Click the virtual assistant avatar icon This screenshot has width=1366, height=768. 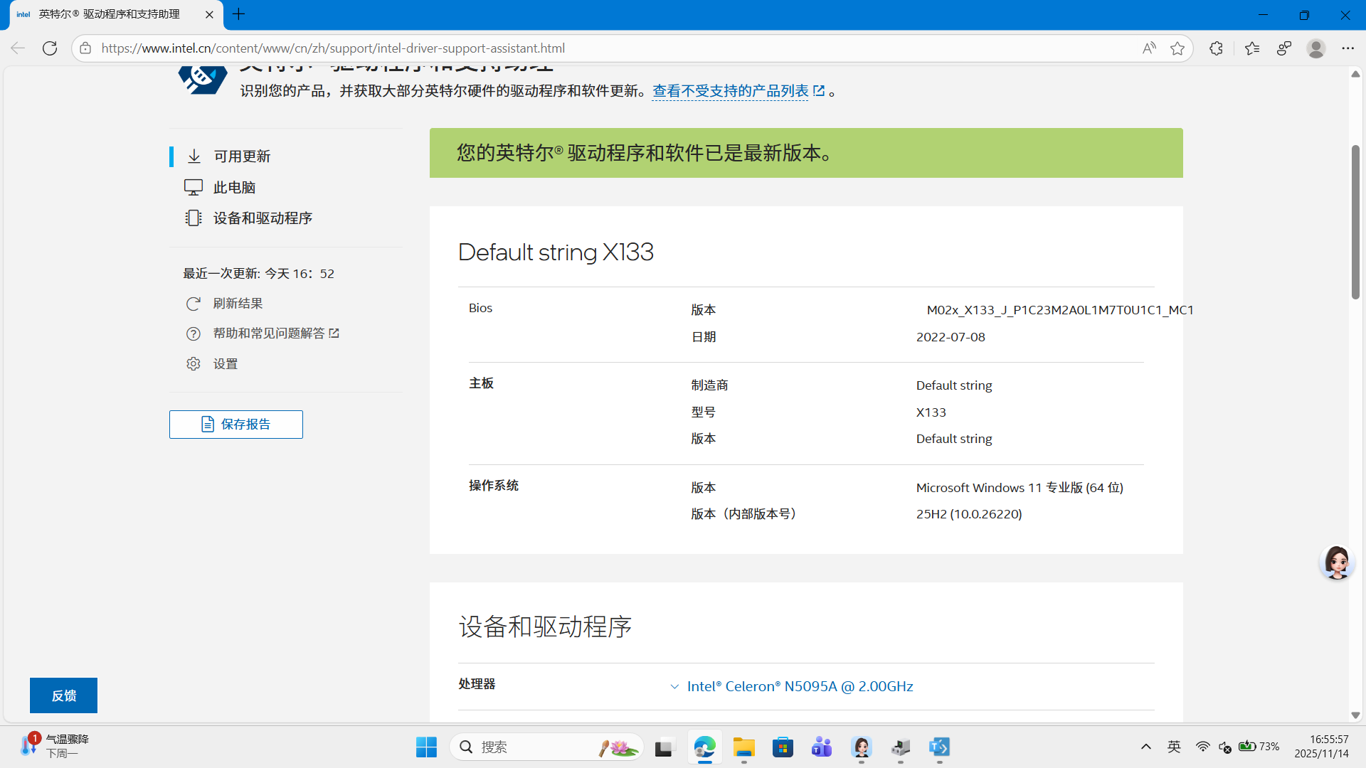(x=1336, y=562)
